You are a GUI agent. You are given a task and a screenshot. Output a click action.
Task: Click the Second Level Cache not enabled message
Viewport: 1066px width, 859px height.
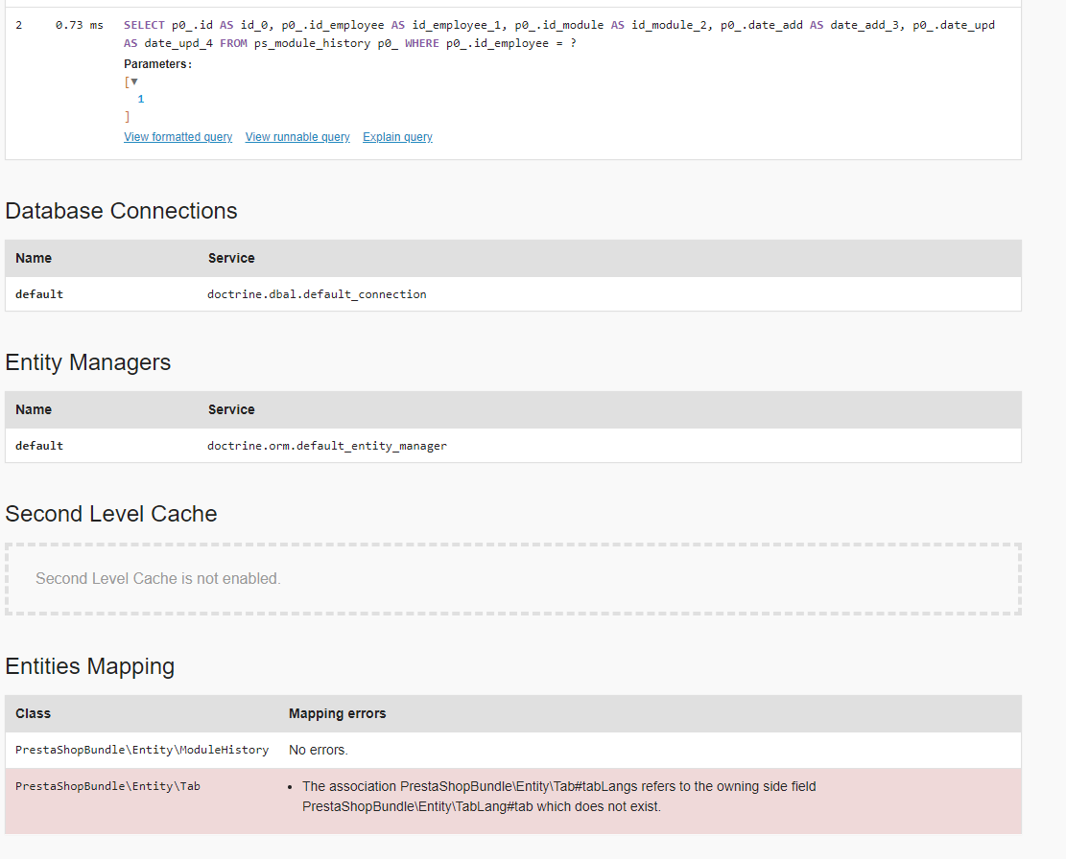click(x=157, y=579)
